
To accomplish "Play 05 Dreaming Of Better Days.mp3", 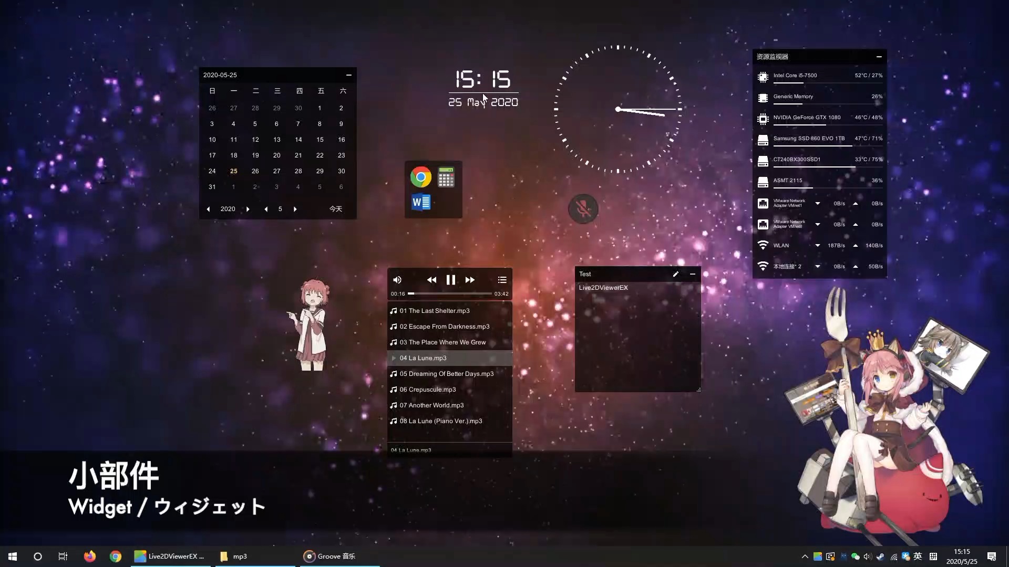I will [x=446, y=374].
